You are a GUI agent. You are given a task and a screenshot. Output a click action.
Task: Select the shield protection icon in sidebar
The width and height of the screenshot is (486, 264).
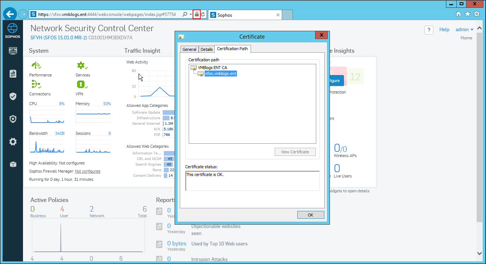(13, 97)
